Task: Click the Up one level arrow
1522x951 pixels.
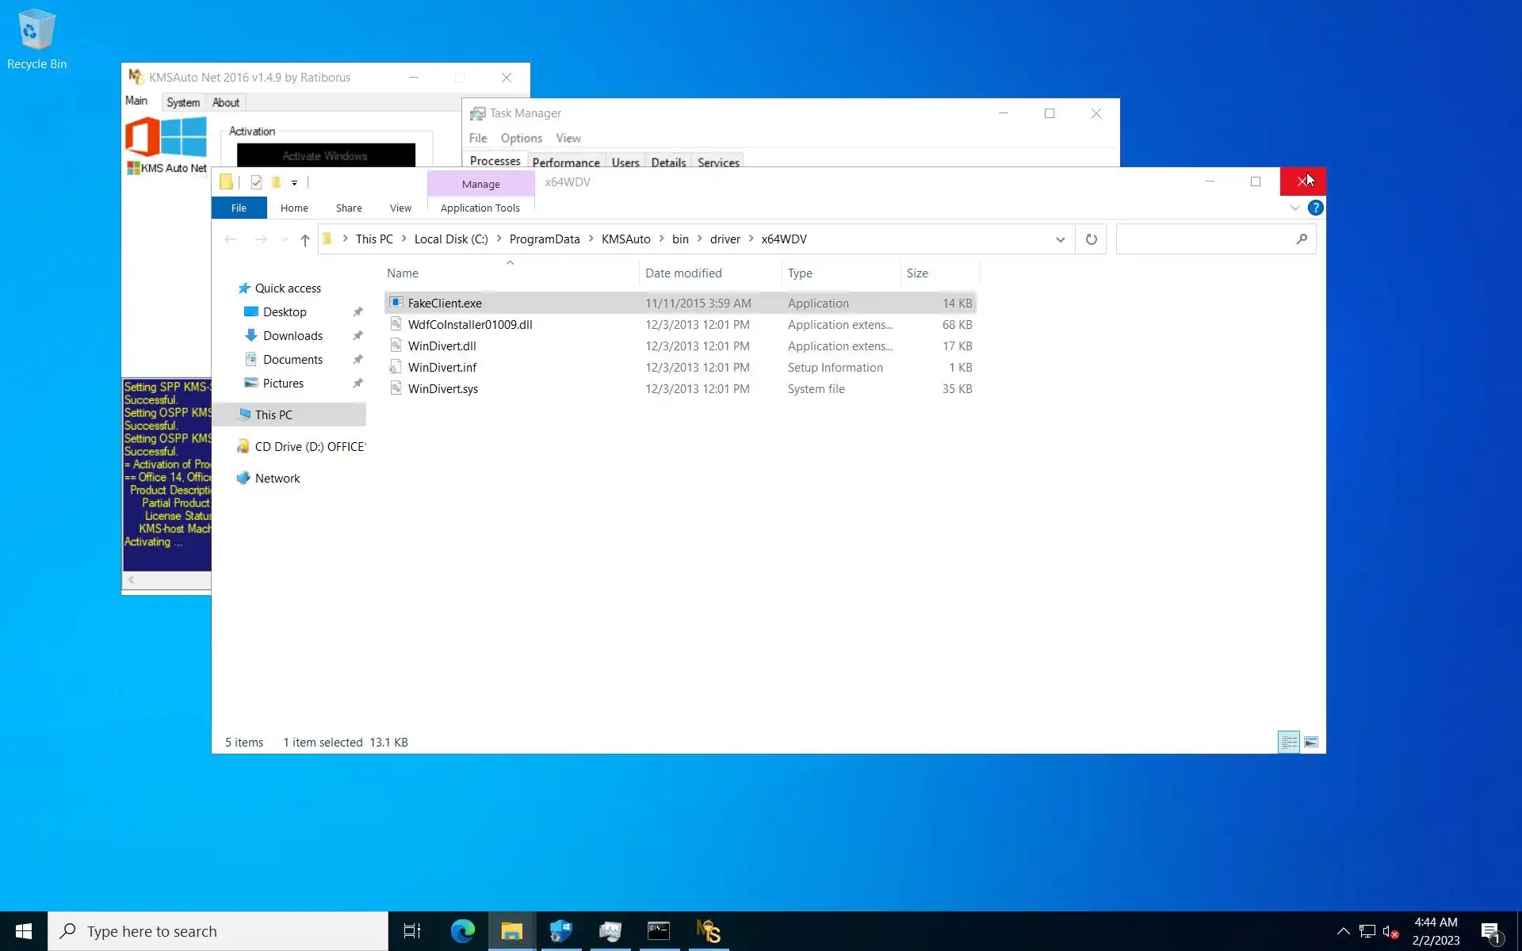Action: point(305,239)
